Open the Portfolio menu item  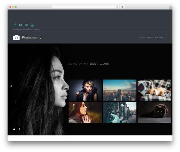(159, 37)
